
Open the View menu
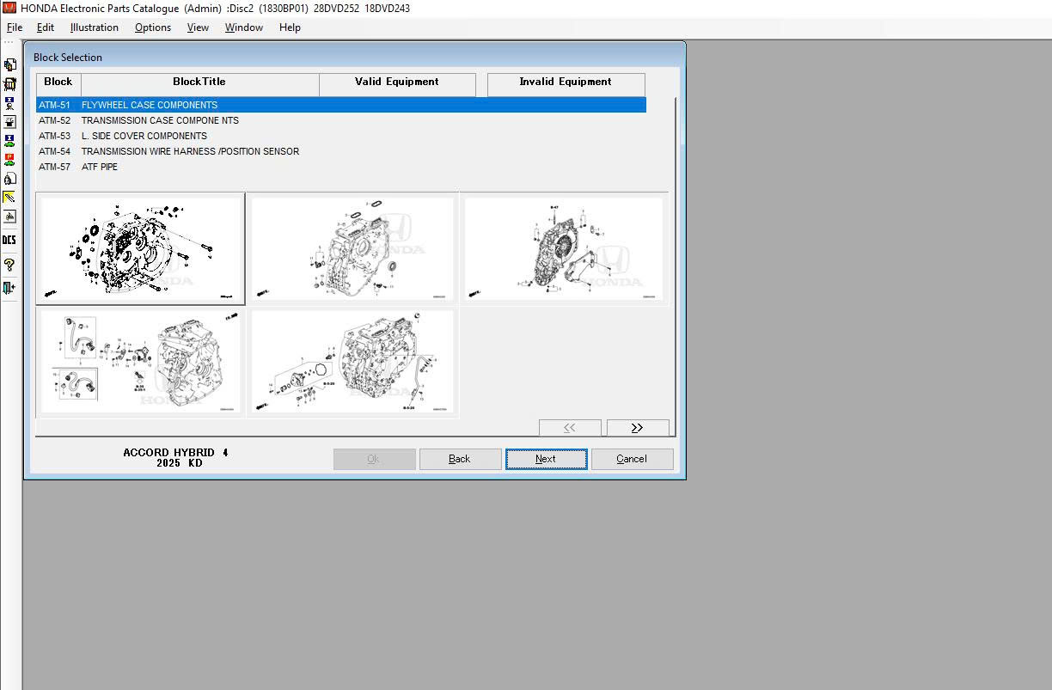pyautogui.click(x=198, y=27)
